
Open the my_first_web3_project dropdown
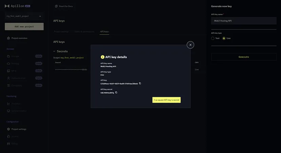point(24,16)
